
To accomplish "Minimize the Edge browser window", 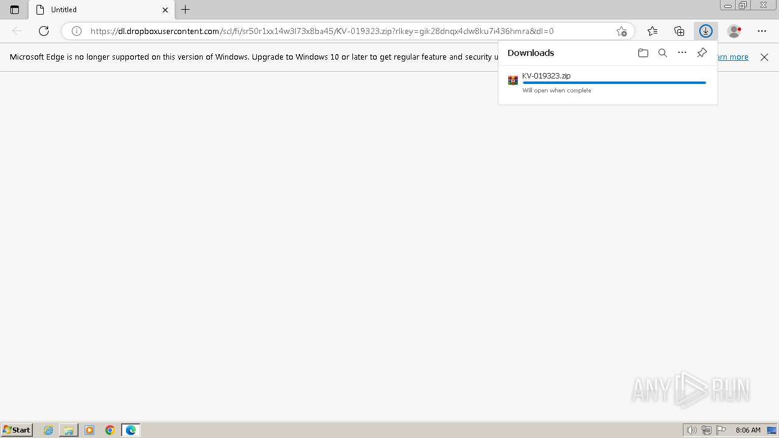I will (727, 5).
